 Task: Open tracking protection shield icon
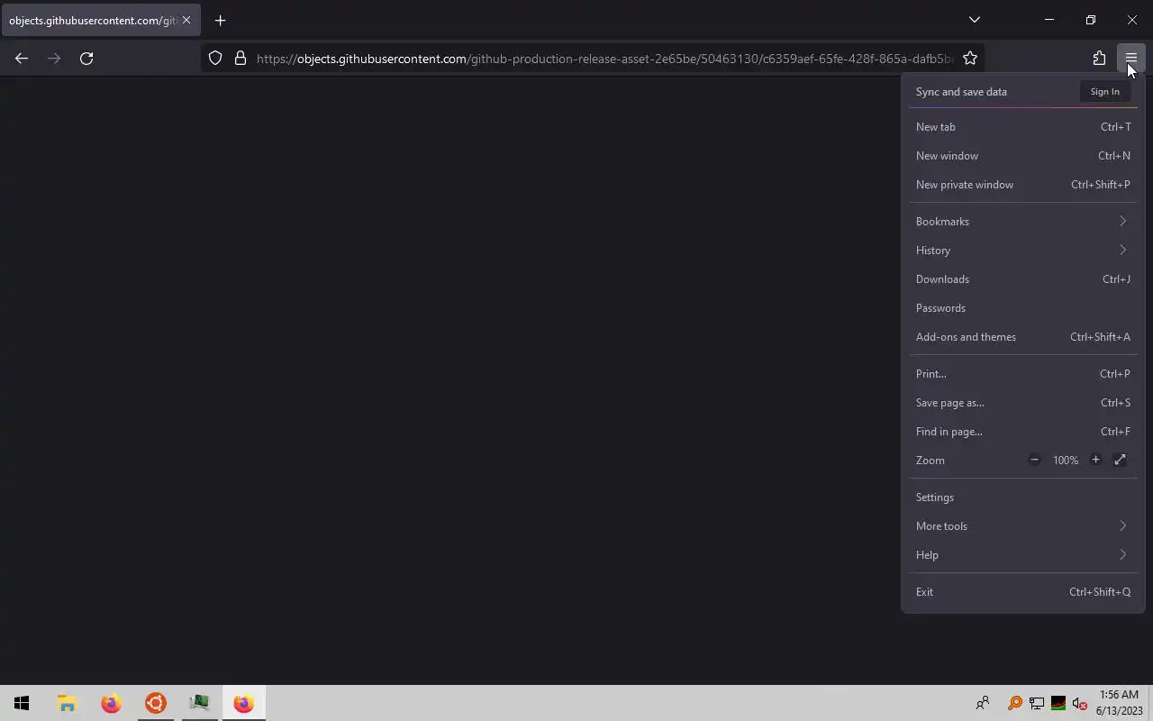(215, 59)
